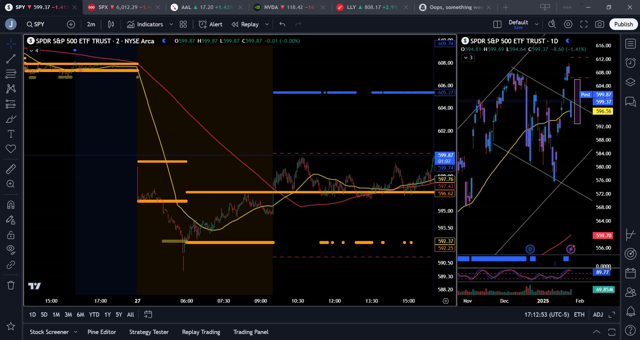This screenshot has height=340, width=640.
Task: Toggle lock all drawing tools
Action: (11, 235)
